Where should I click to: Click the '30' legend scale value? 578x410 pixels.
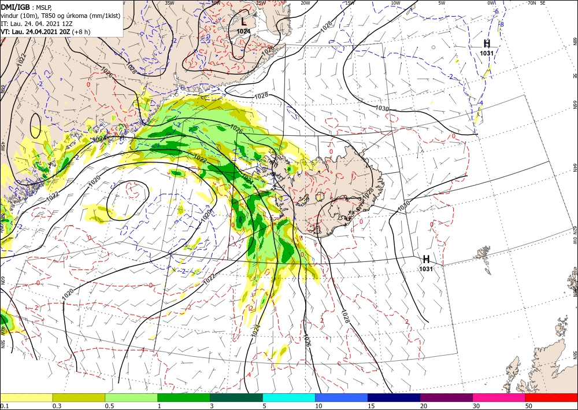click(x=477, y=406)
